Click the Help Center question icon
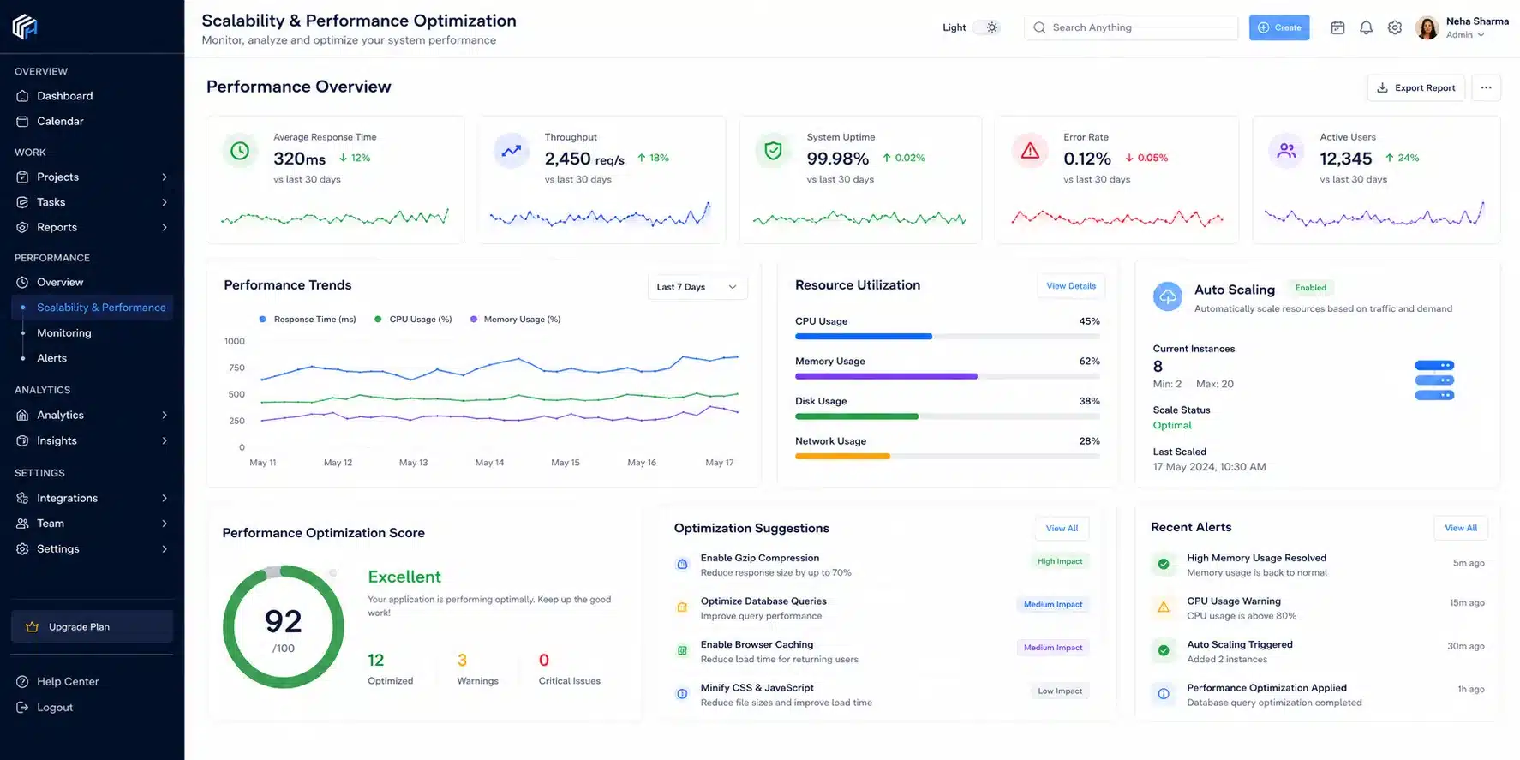This screenshot has width=1520, height=760. [22, 681]
